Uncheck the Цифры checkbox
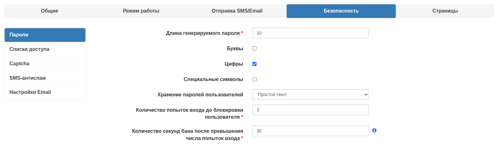 [x=254, y=64]
